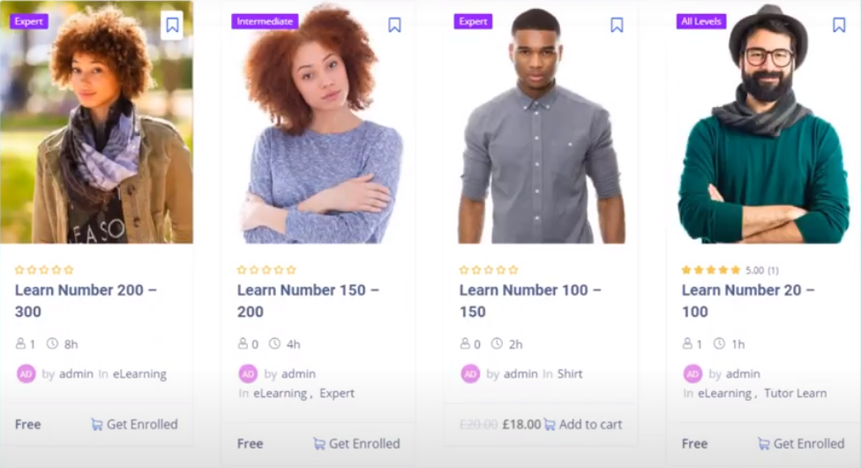Screen dimensions: 861x468
Task: Click the All Levels badge
Action: tap(700, 21)
